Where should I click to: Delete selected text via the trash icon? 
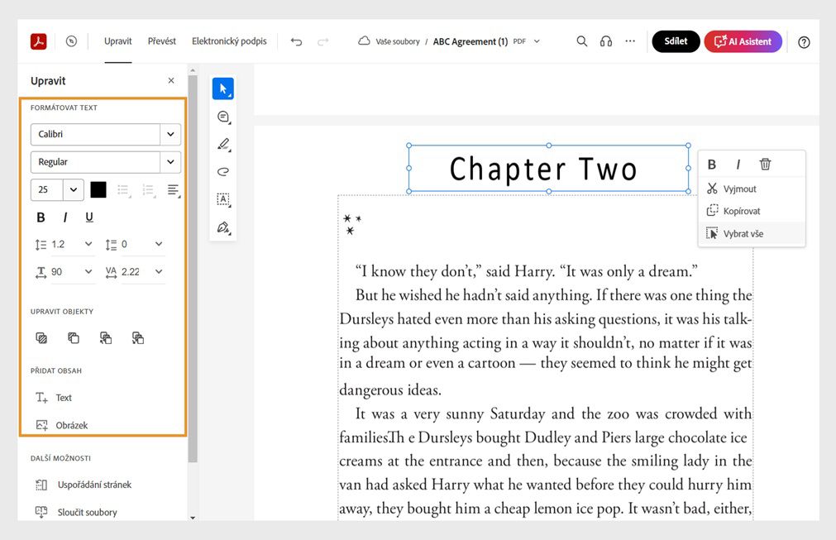click(765, 164)
